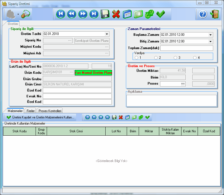Exit through the door icon
Viewport: 224px width, 195px height.
[x=215, y=14]
